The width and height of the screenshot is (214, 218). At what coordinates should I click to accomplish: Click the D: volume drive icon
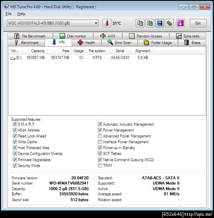coord(13,58)
